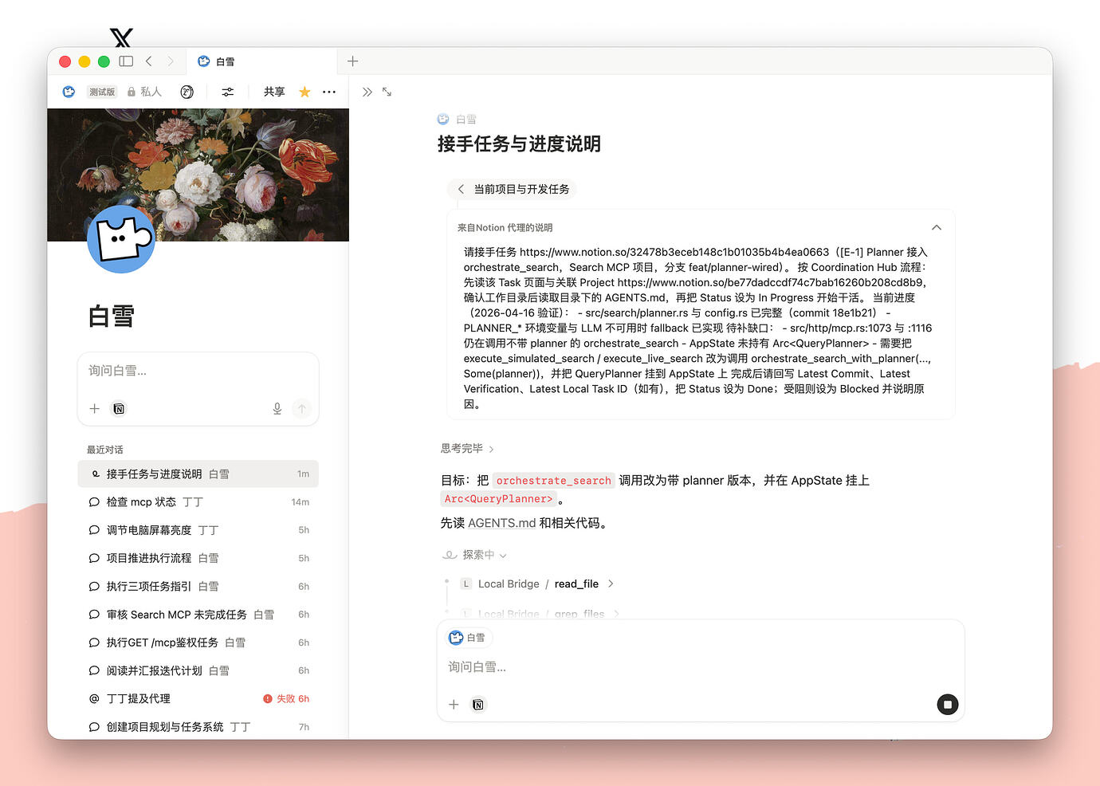Click the plus icon to attach in chat
This screenshot has width=1100, height=786.
454,705
